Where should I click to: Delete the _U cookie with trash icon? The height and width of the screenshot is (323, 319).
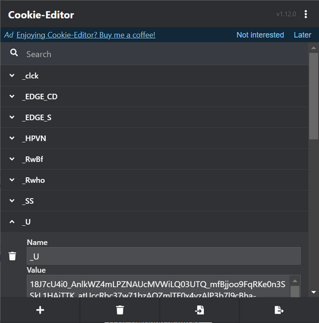(13, 256)
